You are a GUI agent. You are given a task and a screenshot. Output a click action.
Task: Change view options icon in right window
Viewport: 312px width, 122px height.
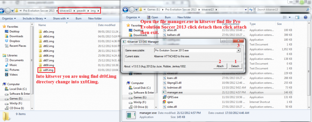coord(285,17)
